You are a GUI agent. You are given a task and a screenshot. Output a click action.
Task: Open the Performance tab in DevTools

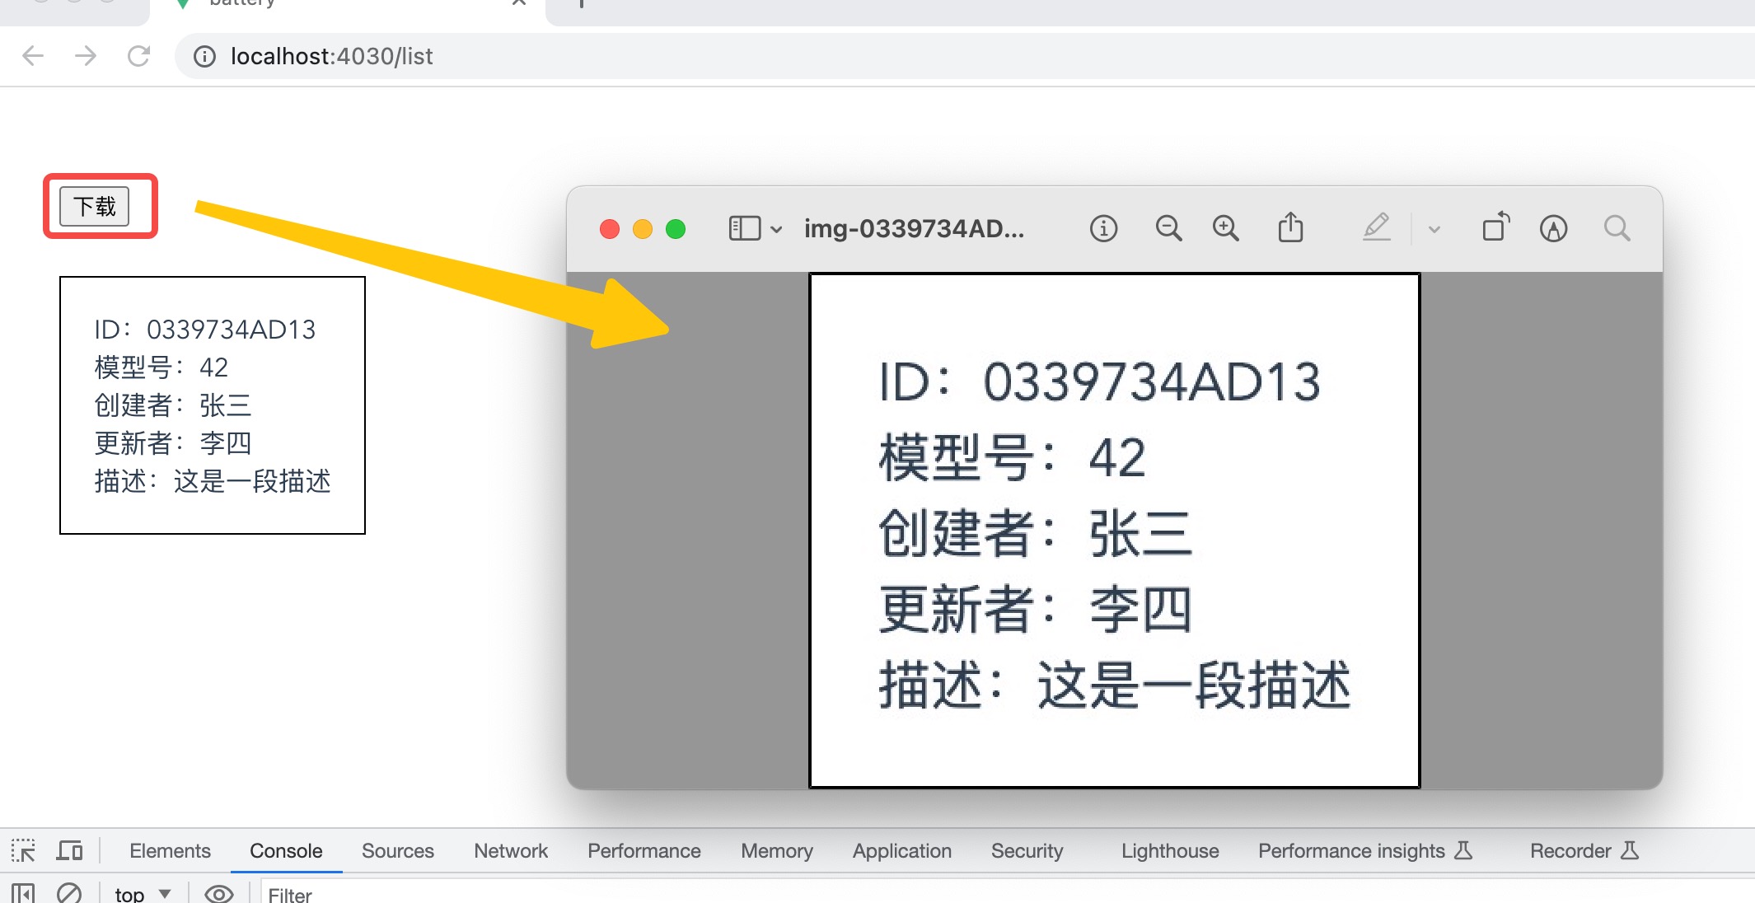tap(644, 850)
